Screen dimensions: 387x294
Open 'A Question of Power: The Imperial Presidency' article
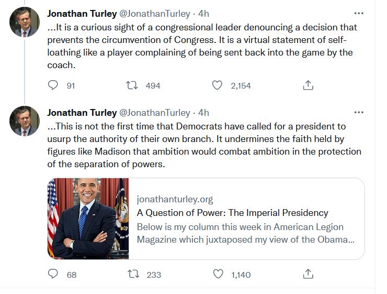point(232,213)
